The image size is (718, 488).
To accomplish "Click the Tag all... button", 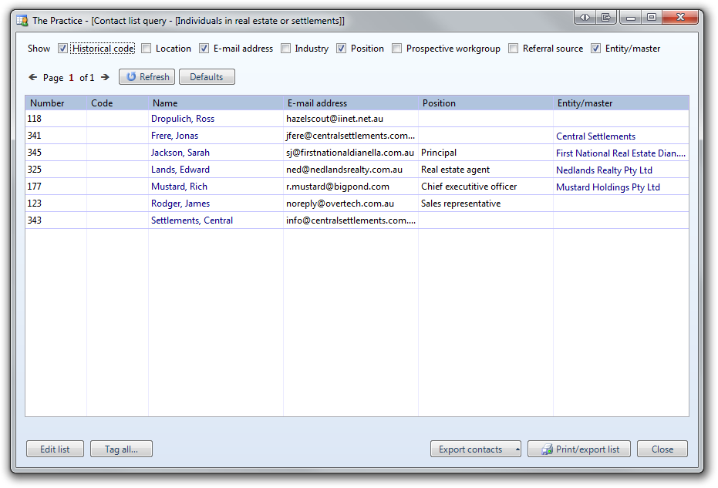I will [x=121, y=449].
